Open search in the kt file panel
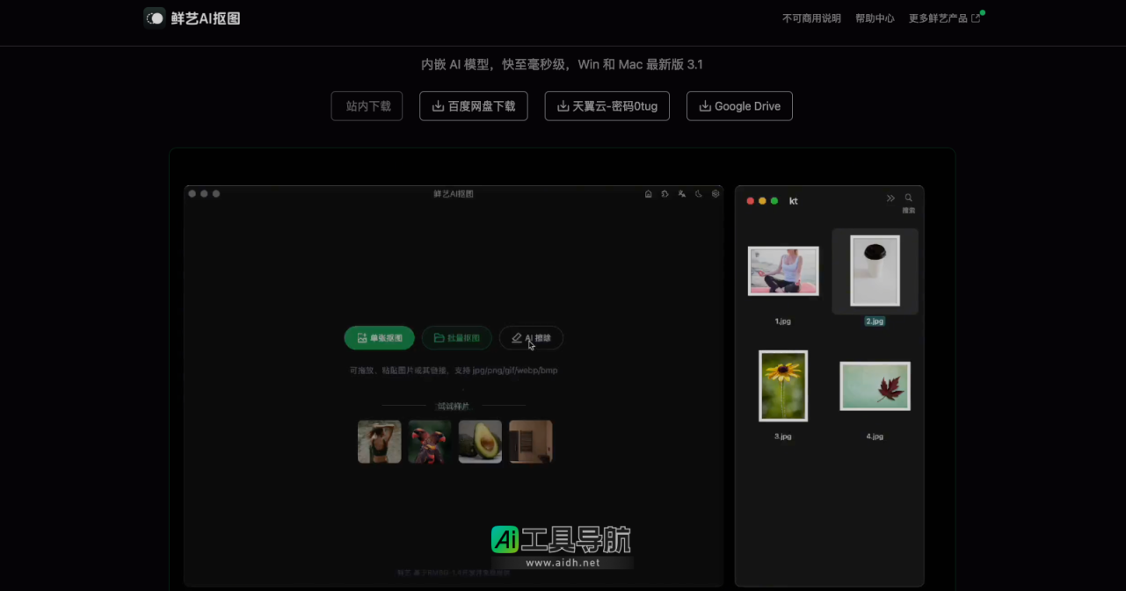 coord(908,198)
